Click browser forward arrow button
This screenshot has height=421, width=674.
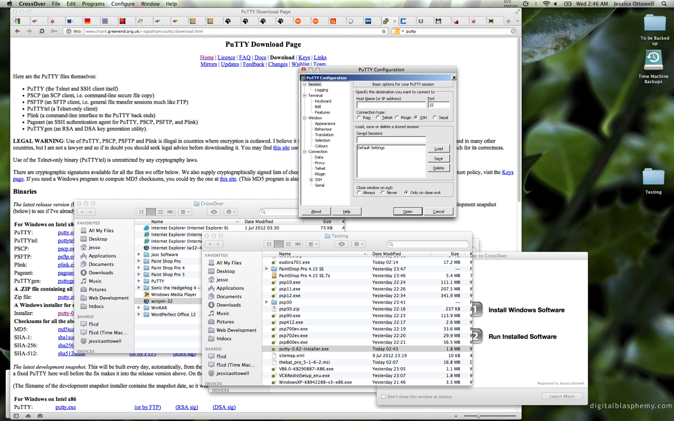29,32
